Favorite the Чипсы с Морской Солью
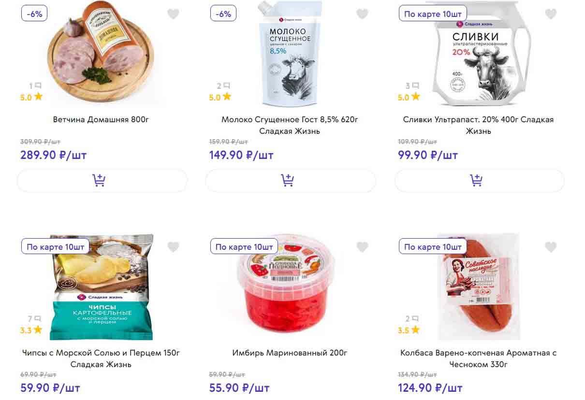The image size is (585, 400). (173, 247)
